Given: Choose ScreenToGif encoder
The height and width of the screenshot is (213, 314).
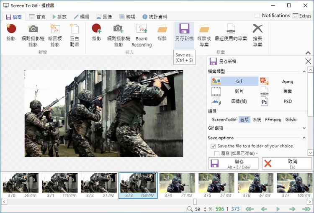Looking at the screenshot, I should (x=224, y=120).
